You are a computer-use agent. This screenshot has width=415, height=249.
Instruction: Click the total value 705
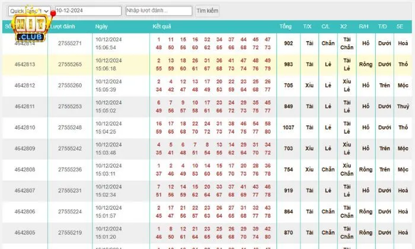[x=288, y=85]
